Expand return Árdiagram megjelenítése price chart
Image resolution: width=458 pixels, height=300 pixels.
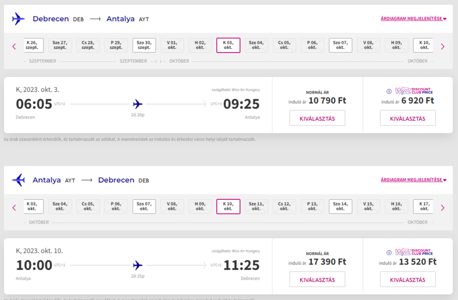tap(413, 180)
